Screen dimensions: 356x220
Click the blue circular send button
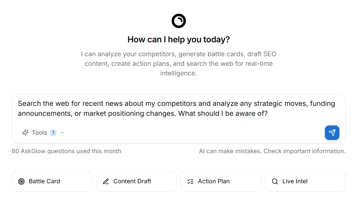point(332,133)
